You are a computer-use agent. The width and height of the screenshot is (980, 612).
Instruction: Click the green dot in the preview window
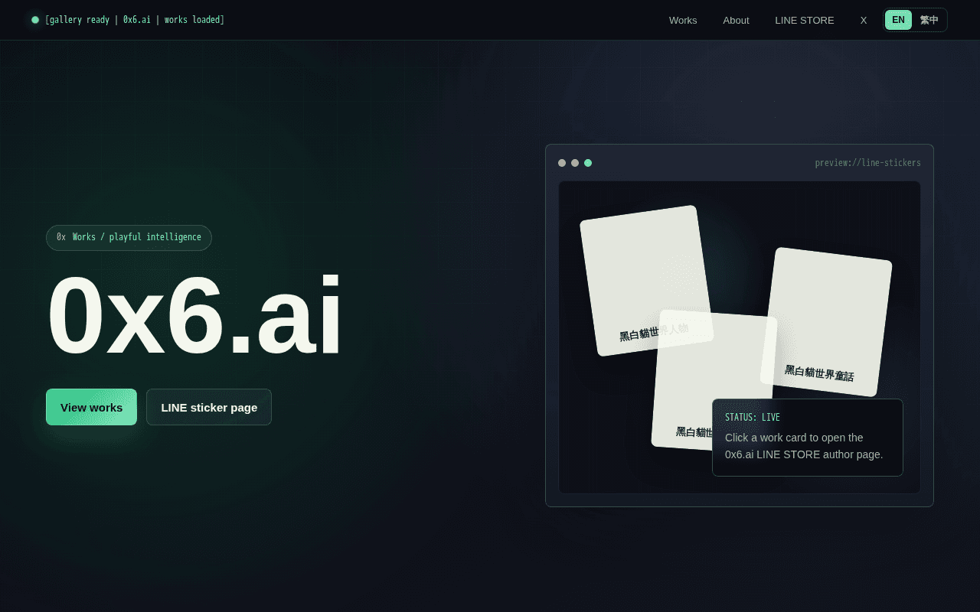pyautogui.click(x=588, y=163)
